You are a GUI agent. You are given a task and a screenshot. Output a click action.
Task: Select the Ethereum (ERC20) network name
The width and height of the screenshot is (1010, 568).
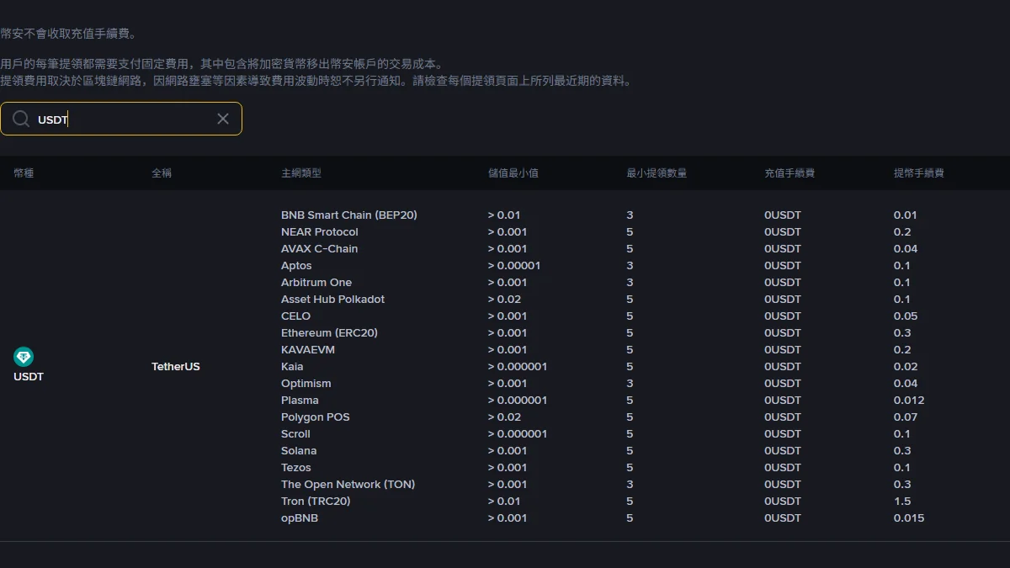330,333
